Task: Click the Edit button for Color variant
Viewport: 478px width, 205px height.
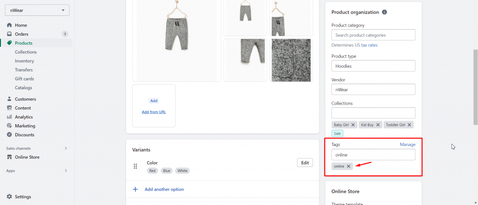Action: coord(305,163)
